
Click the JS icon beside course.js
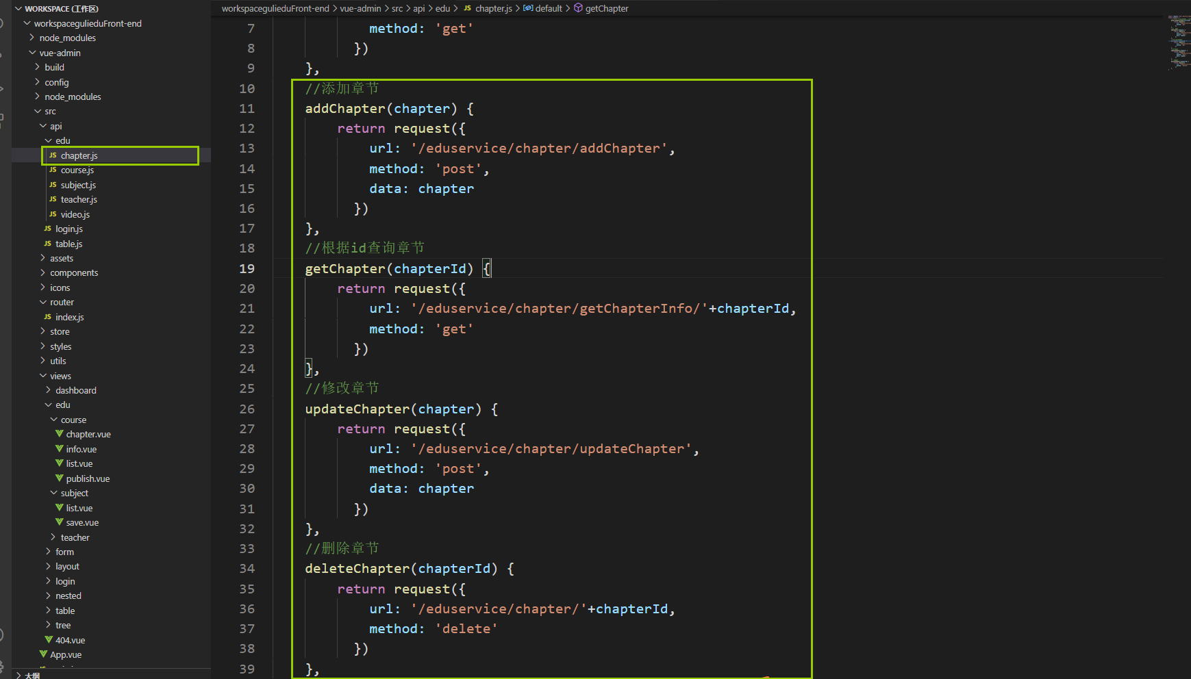click(x=53, y=170)
